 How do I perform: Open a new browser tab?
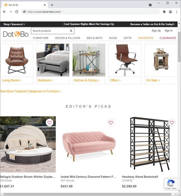(52, 5)
